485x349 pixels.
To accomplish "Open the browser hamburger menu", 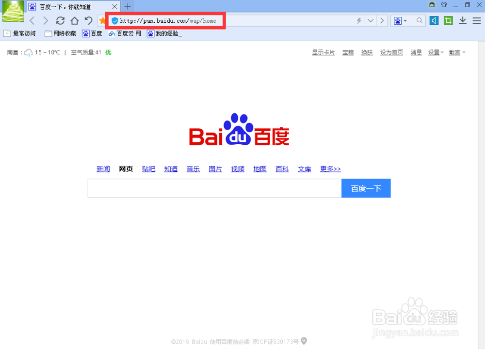I will pos(477,21).
